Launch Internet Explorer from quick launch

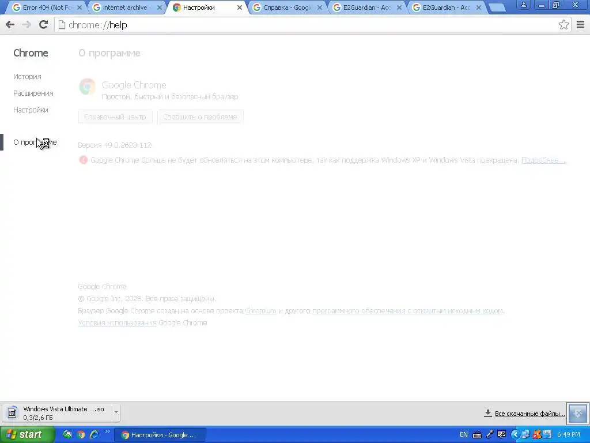(x=94, y=434)
